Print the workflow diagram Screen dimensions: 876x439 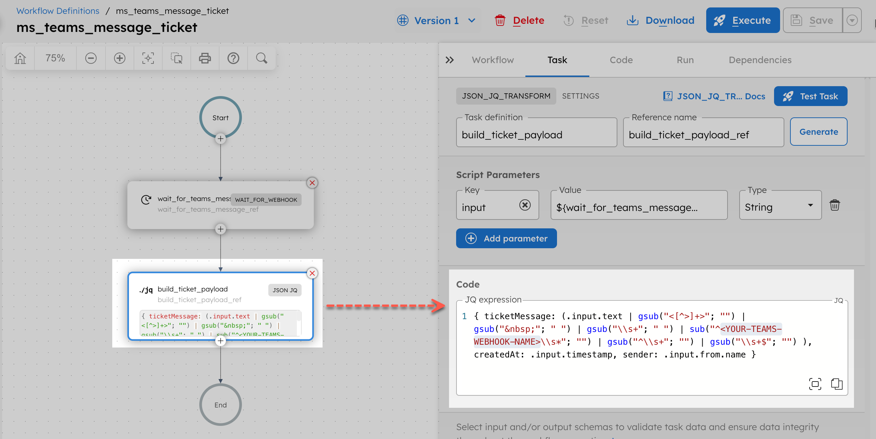pyautogui.click(x=205, y=58)
